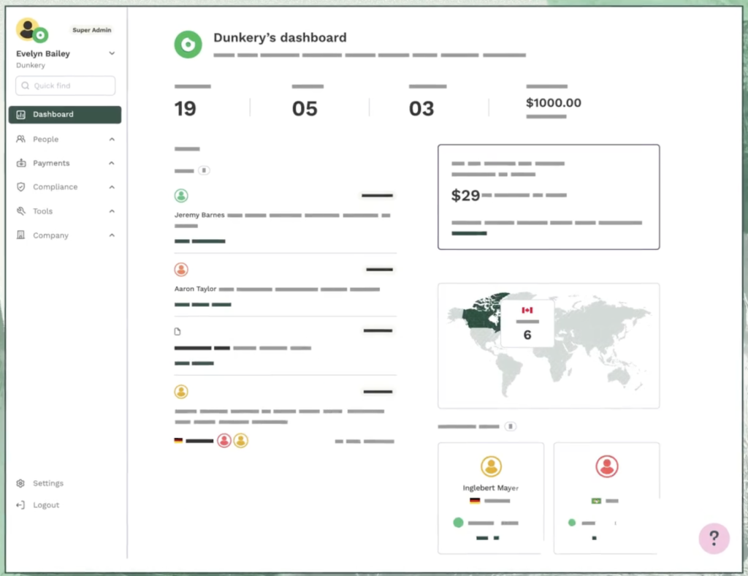Click Aaron Taylor's red avatar icon

(x=181, y=269)
